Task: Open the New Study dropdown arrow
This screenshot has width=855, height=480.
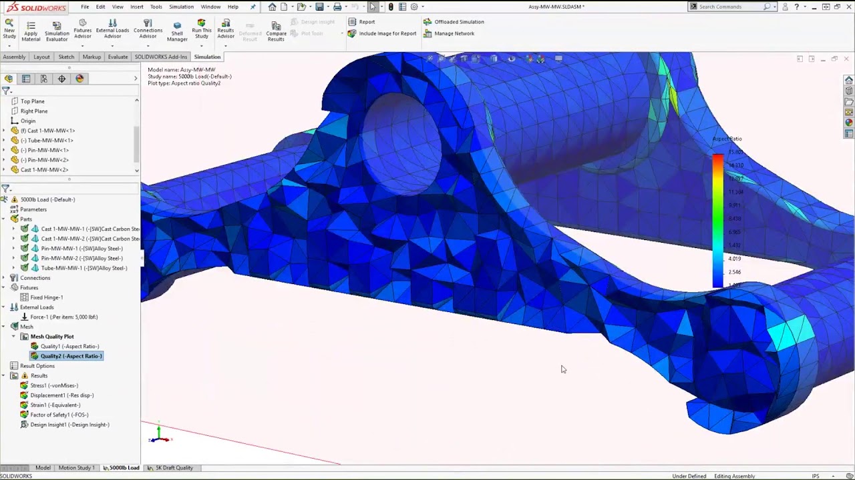Action: [x=9, y=45]
